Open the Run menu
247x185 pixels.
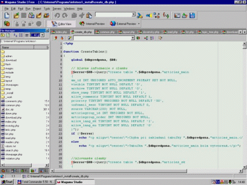(28, 8)
